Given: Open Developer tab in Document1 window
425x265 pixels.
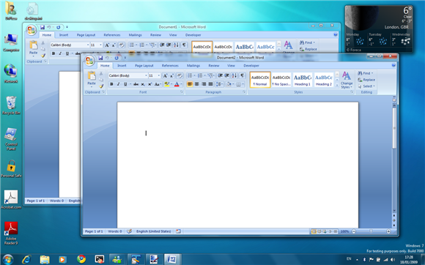Looking at the screenshot, I should click(193, 35).
